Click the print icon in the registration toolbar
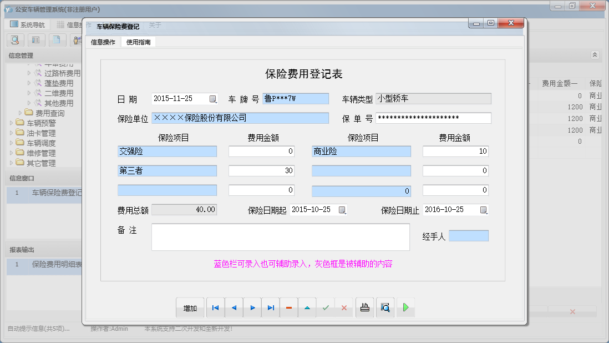This screenshot has height=343, width=609. coord(364,307)
